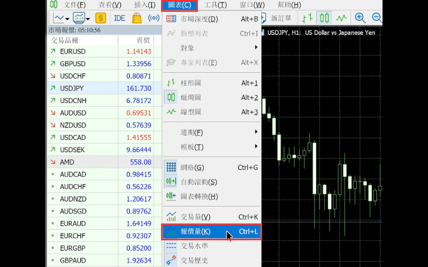Select the AUDNZD symbol row
The width and height of the screenshot is (428, 267).
click(104, 199)
